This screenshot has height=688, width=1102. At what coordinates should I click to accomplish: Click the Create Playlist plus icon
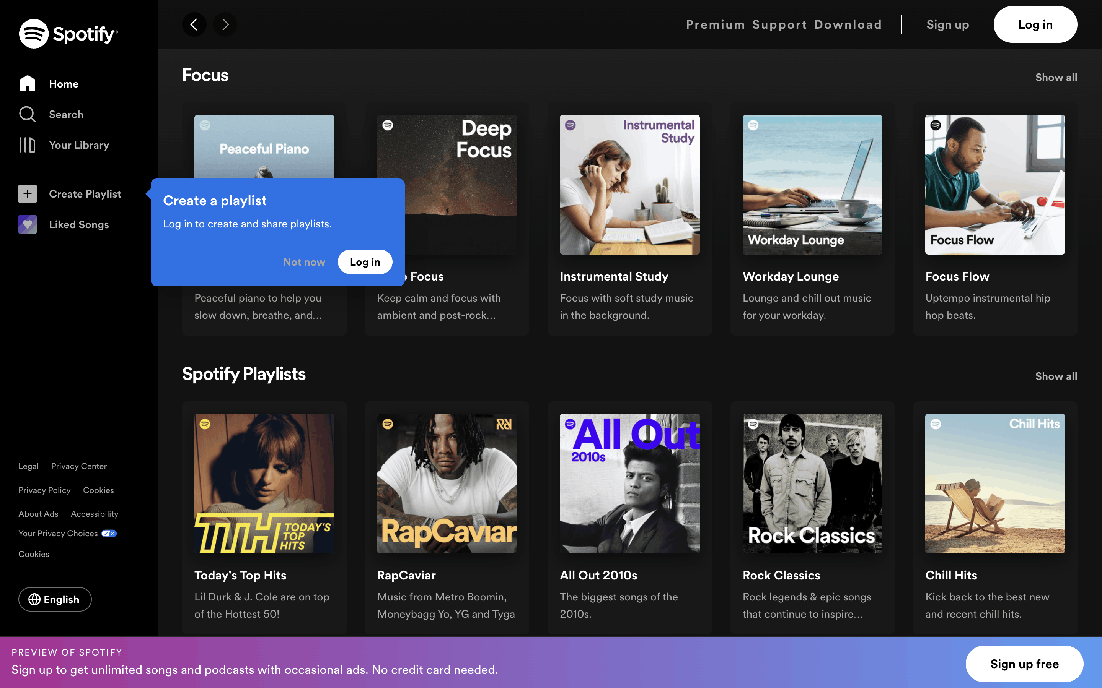(x=27, y=194)
